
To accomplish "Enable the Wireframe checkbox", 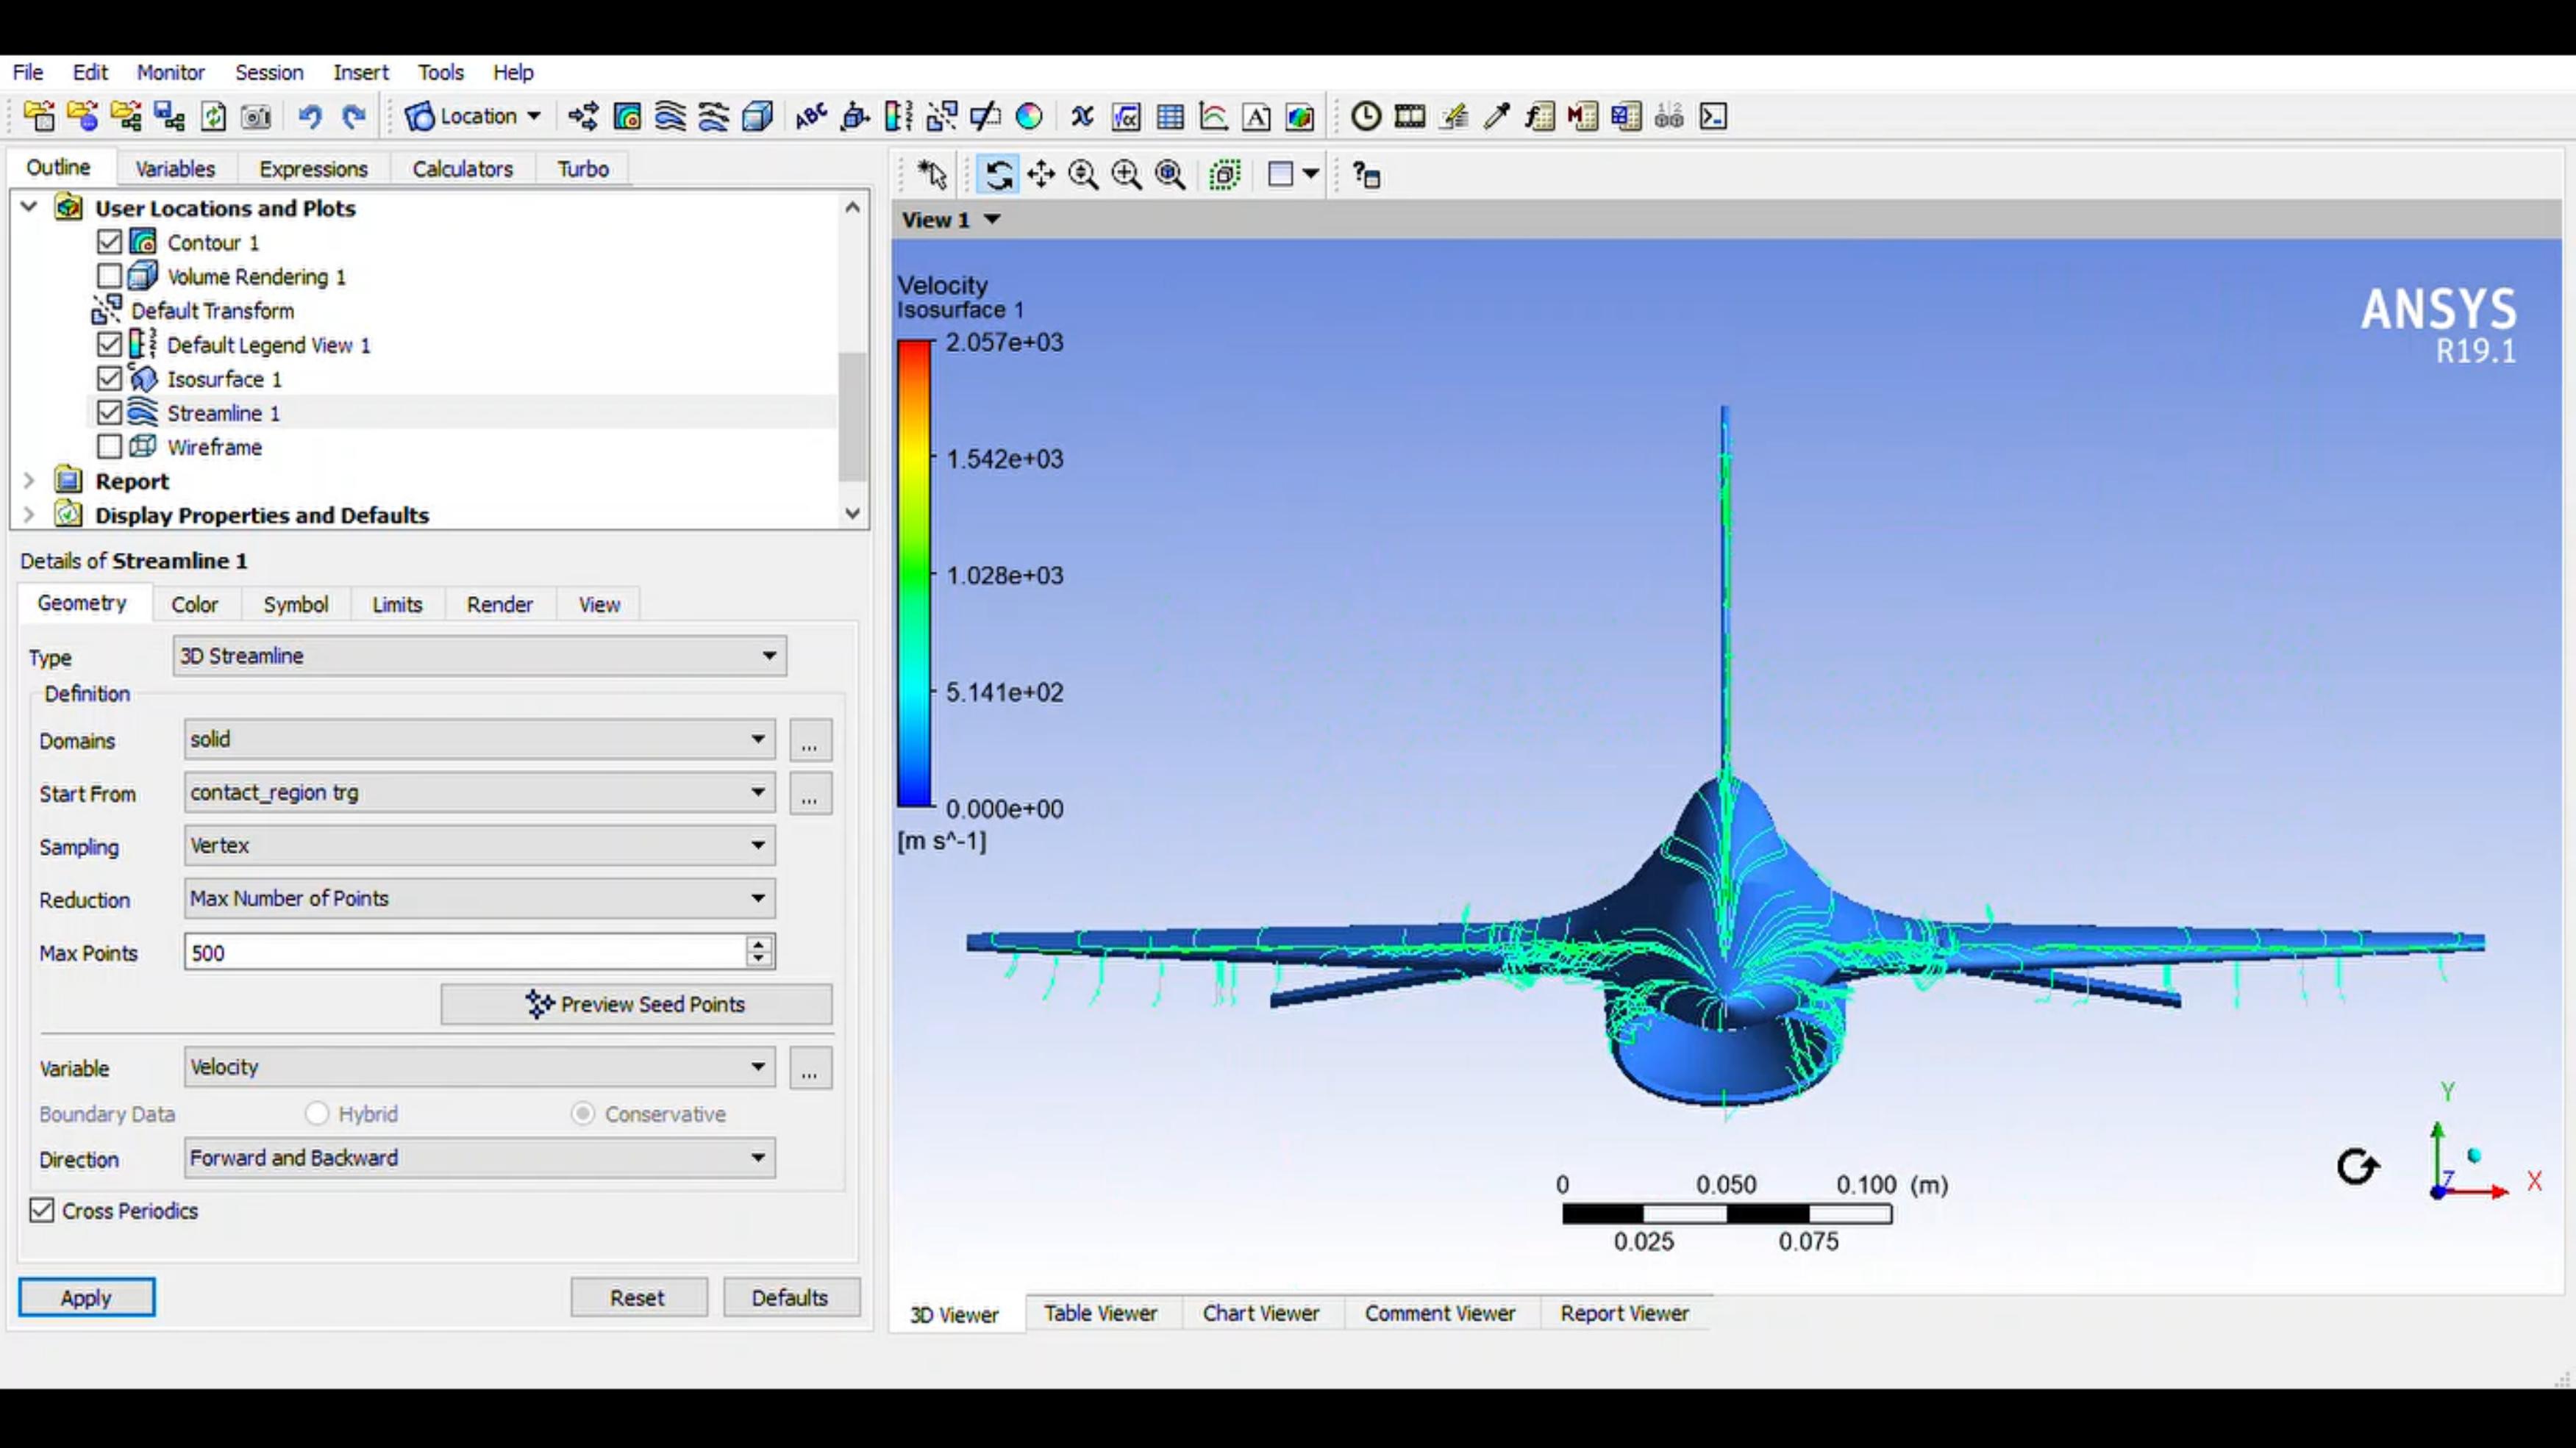I will click(x=109, y=447).
